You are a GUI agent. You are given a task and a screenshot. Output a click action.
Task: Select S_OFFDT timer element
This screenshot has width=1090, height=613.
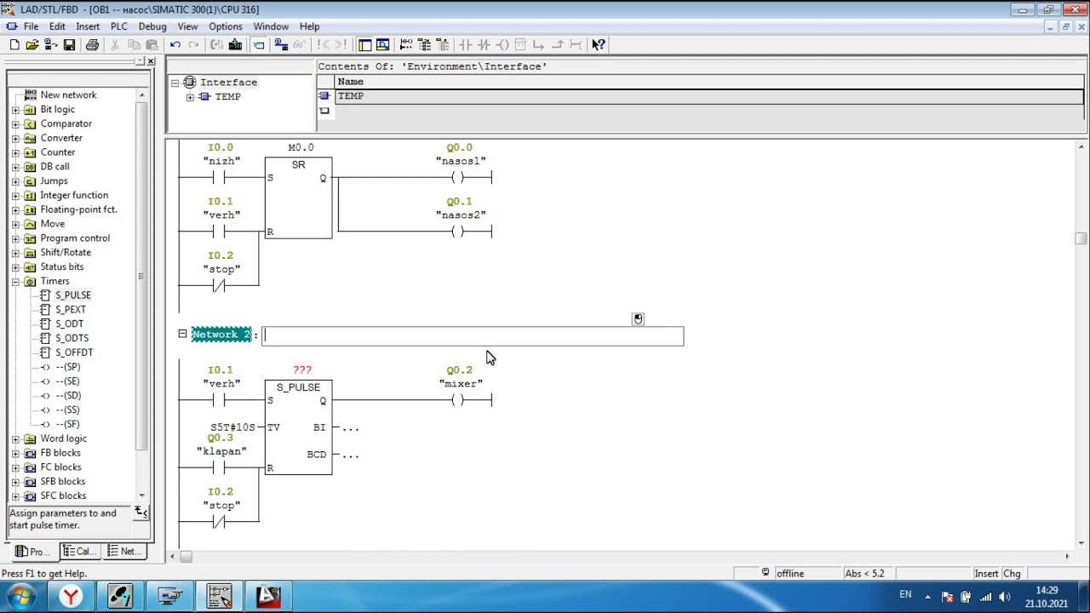pos(74,352)
